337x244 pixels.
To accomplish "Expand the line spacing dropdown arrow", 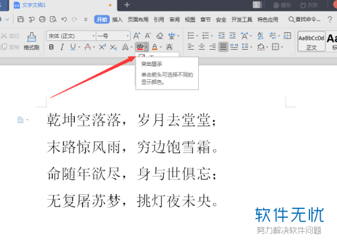I will (251, 47).
